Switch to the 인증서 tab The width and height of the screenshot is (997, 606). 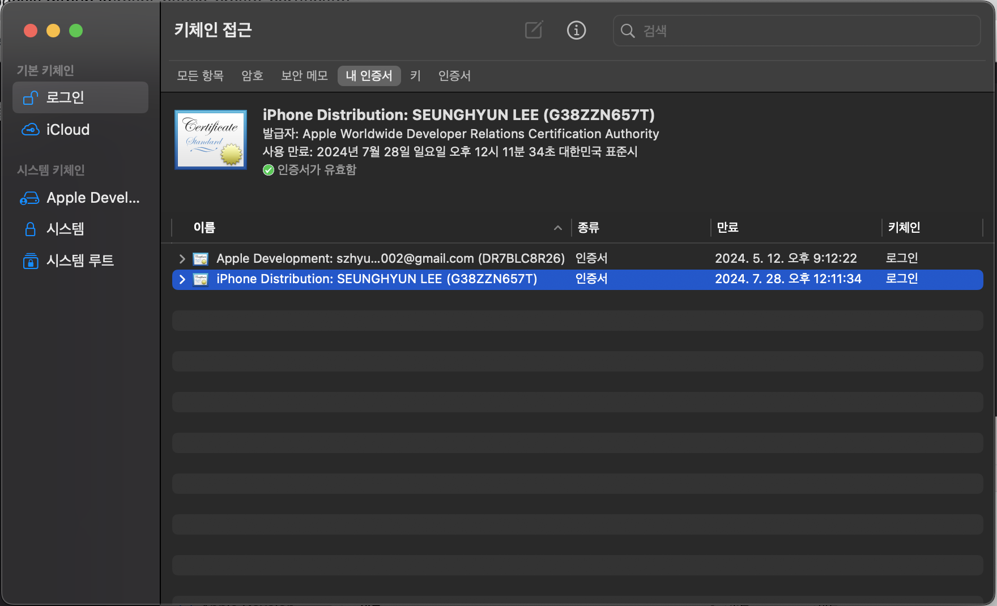(454, 76)
